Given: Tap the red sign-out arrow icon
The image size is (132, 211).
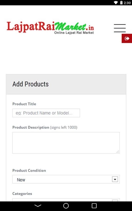Looking at the screenshot, I should coord(127,39).
